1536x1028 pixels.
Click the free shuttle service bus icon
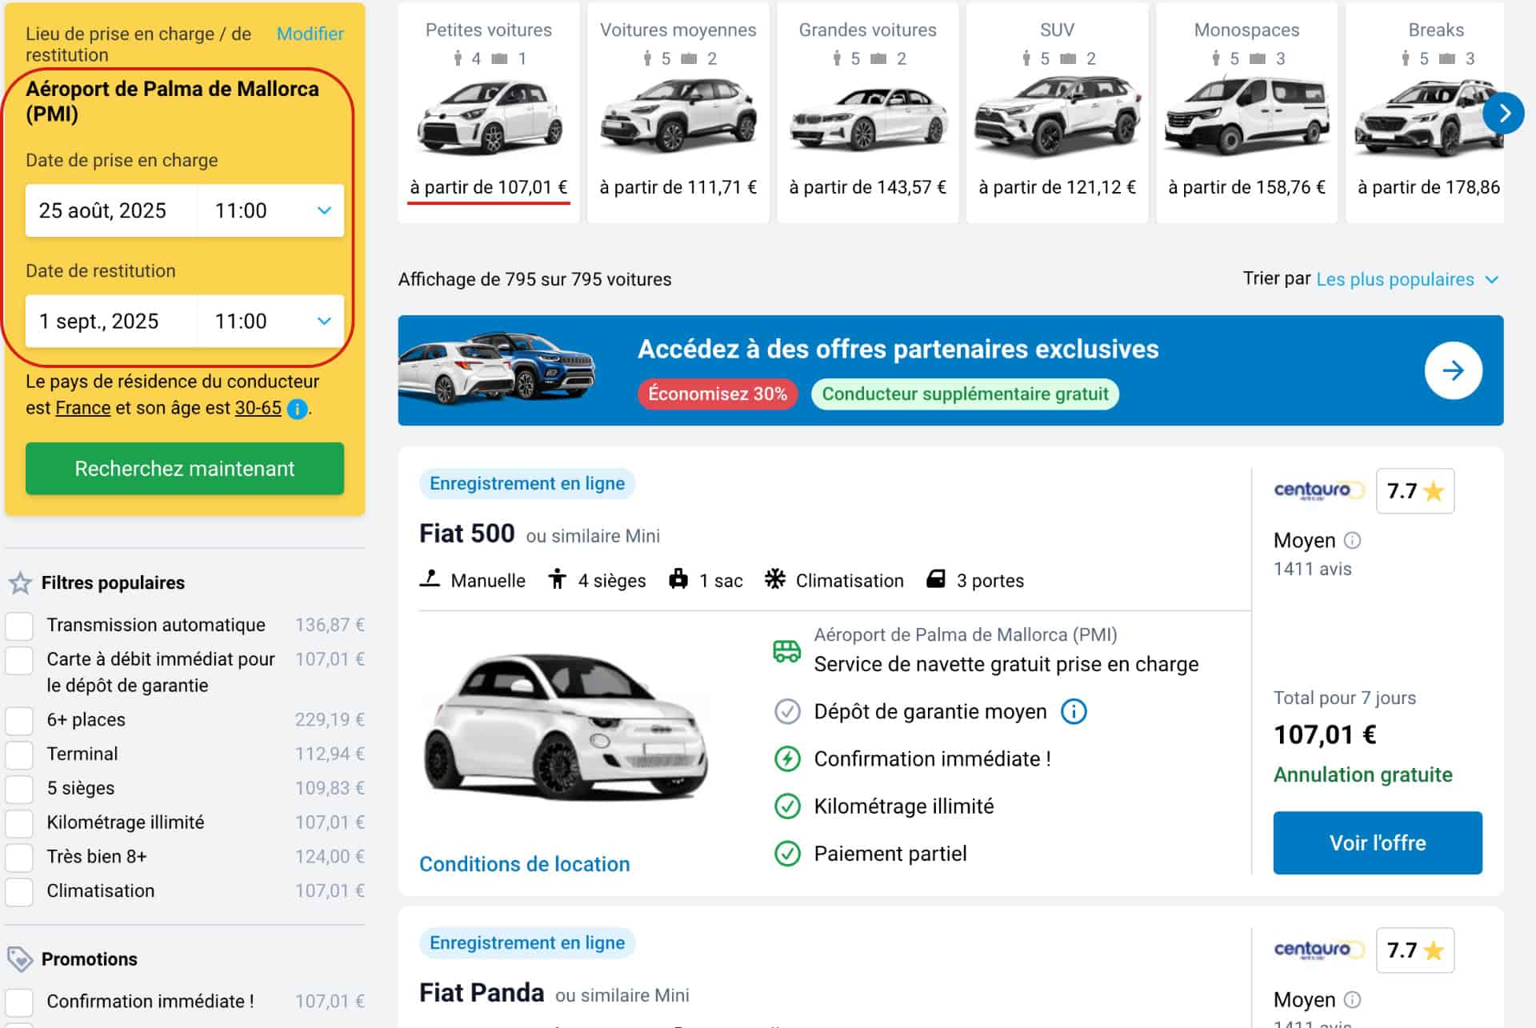(786, 650)
